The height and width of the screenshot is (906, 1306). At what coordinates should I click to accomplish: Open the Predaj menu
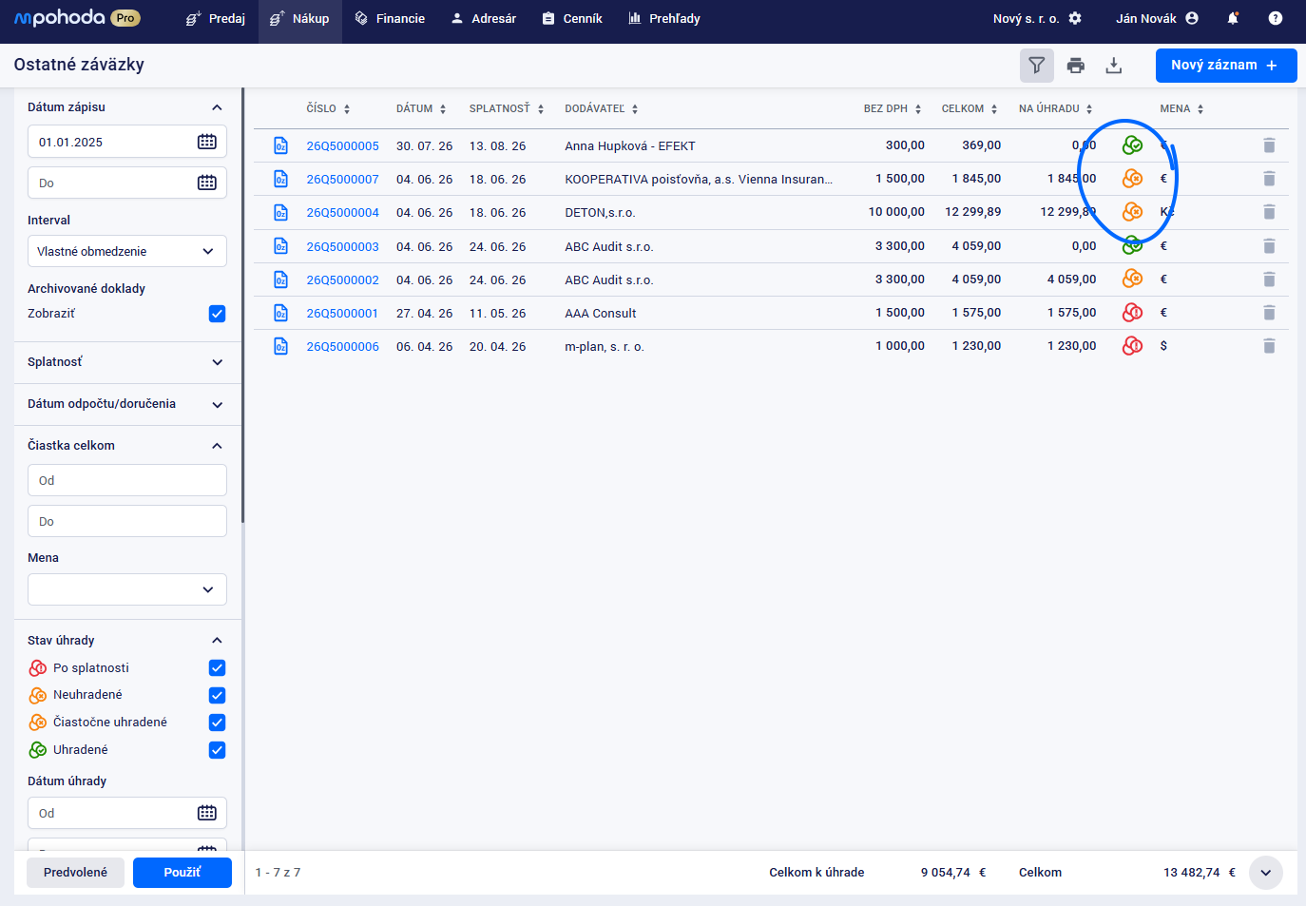[x=216, y=18]
